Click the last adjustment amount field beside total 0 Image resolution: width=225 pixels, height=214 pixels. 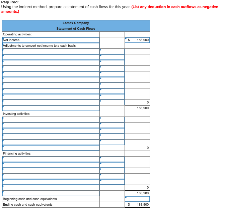(112, 102)
